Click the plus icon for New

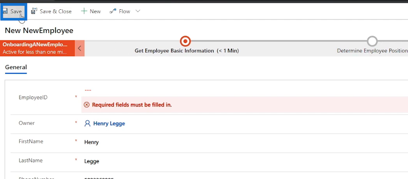84,11
